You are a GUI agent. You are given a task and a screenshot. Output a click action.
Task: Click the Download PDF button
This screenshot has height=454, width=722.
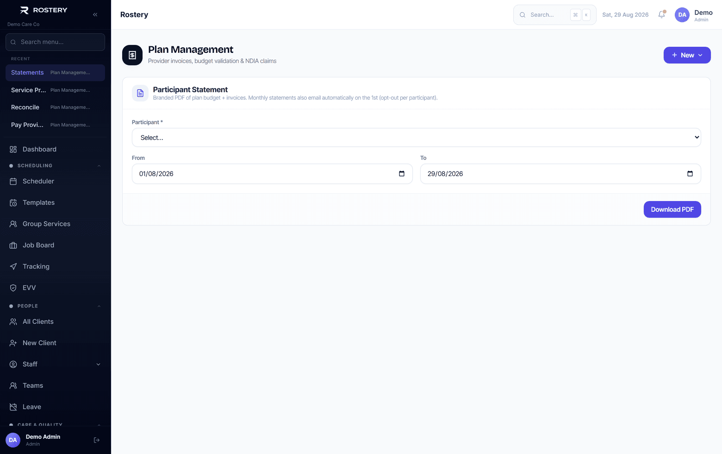tap(672, 209)
